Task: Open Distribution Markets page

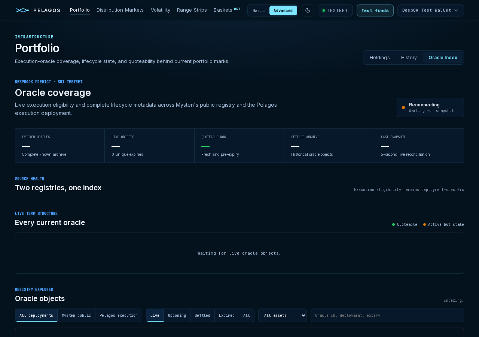Action: tap(120, 10)
